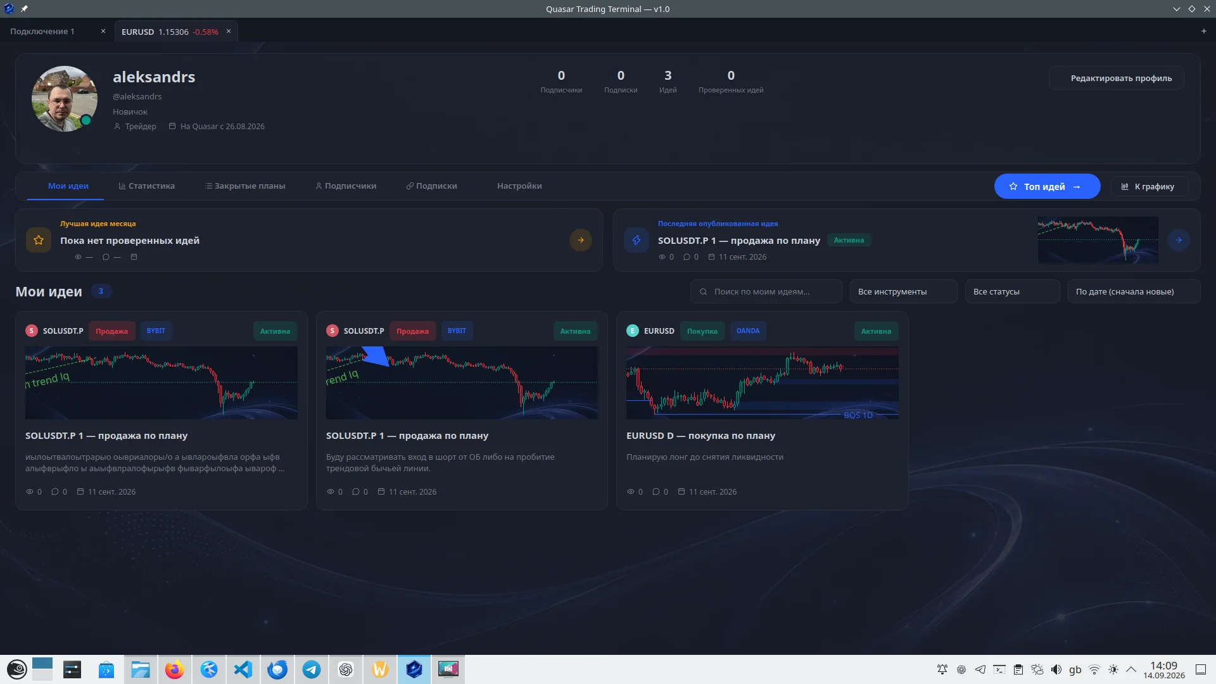
Task: Click the Идей counter showing 3
Action: (668, 82)
